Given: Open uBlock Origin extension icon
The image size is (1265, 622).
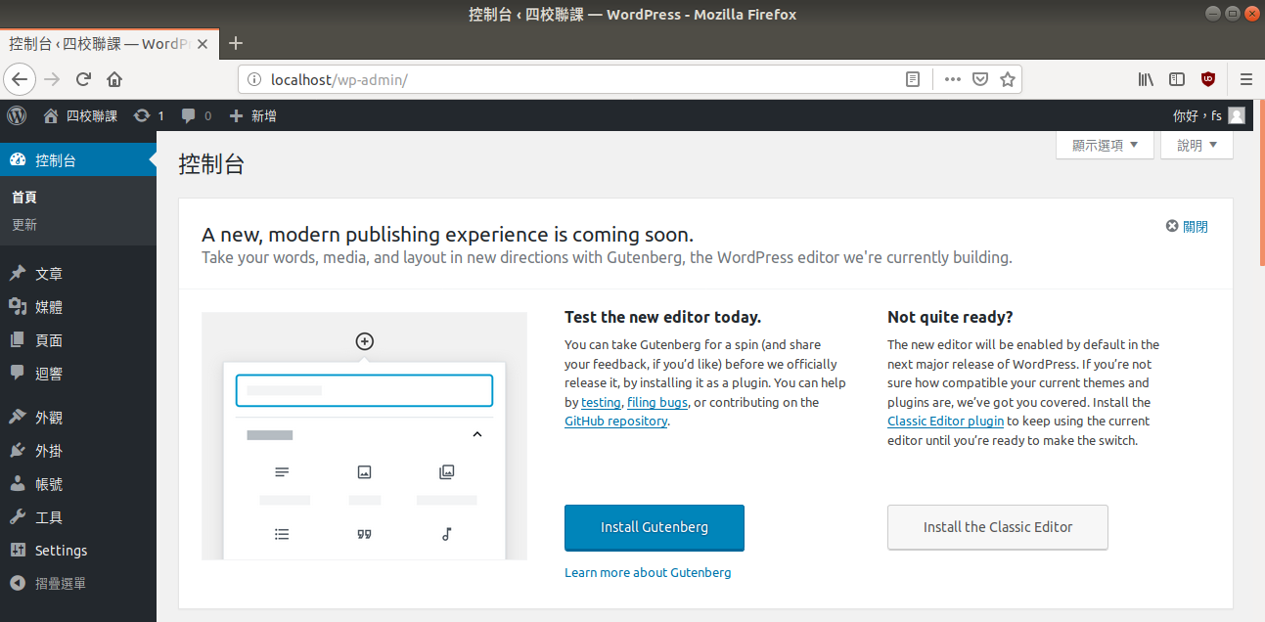Looking at the screenshot, I should (1208, 79).
